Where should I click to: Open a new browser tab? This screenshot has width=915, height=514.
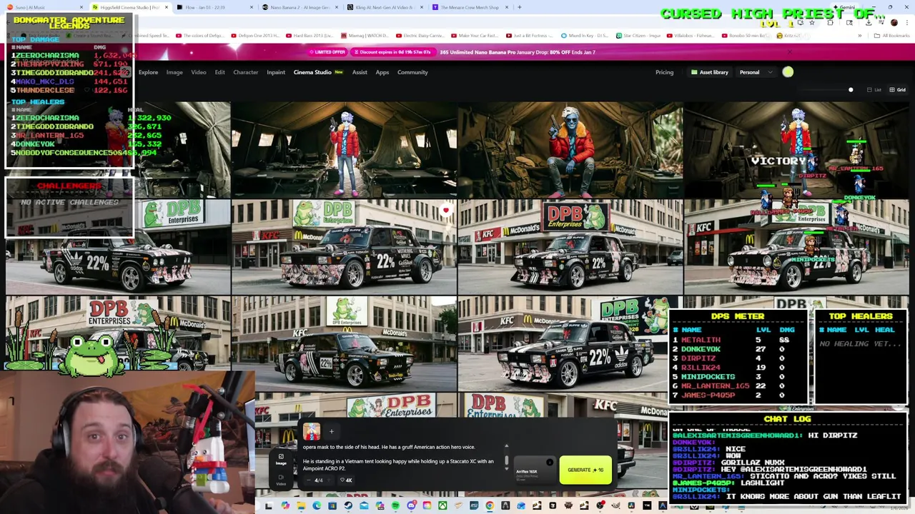tap(519, 7)
